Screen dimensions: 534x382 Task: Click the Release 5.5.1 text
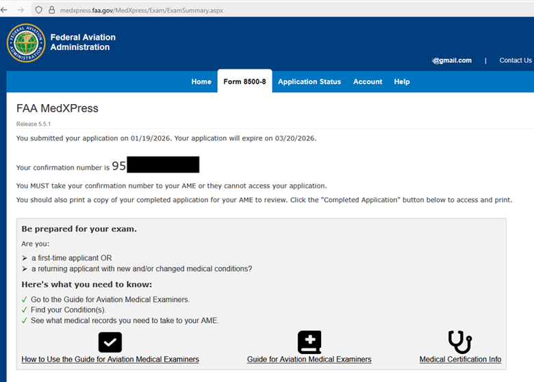click(34, 124)
